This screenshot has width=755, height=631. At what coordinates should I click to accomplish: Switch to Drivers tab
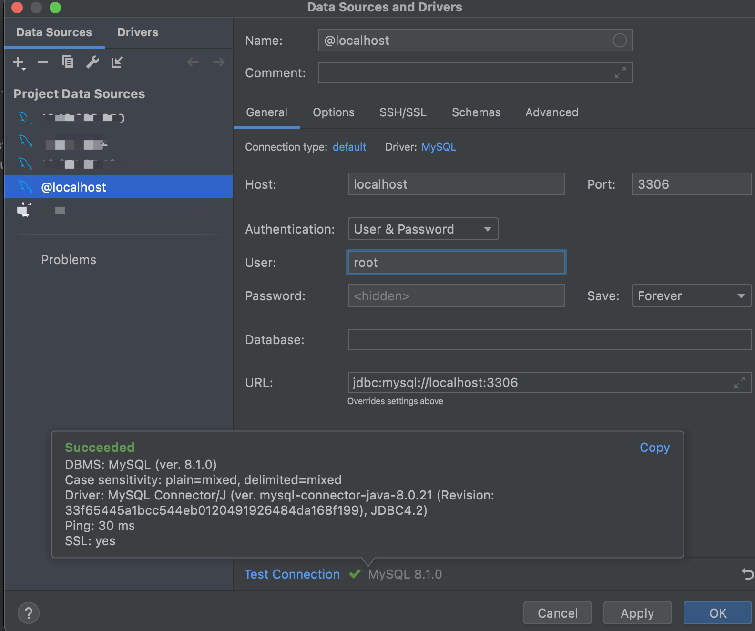[x=138, y=32]
